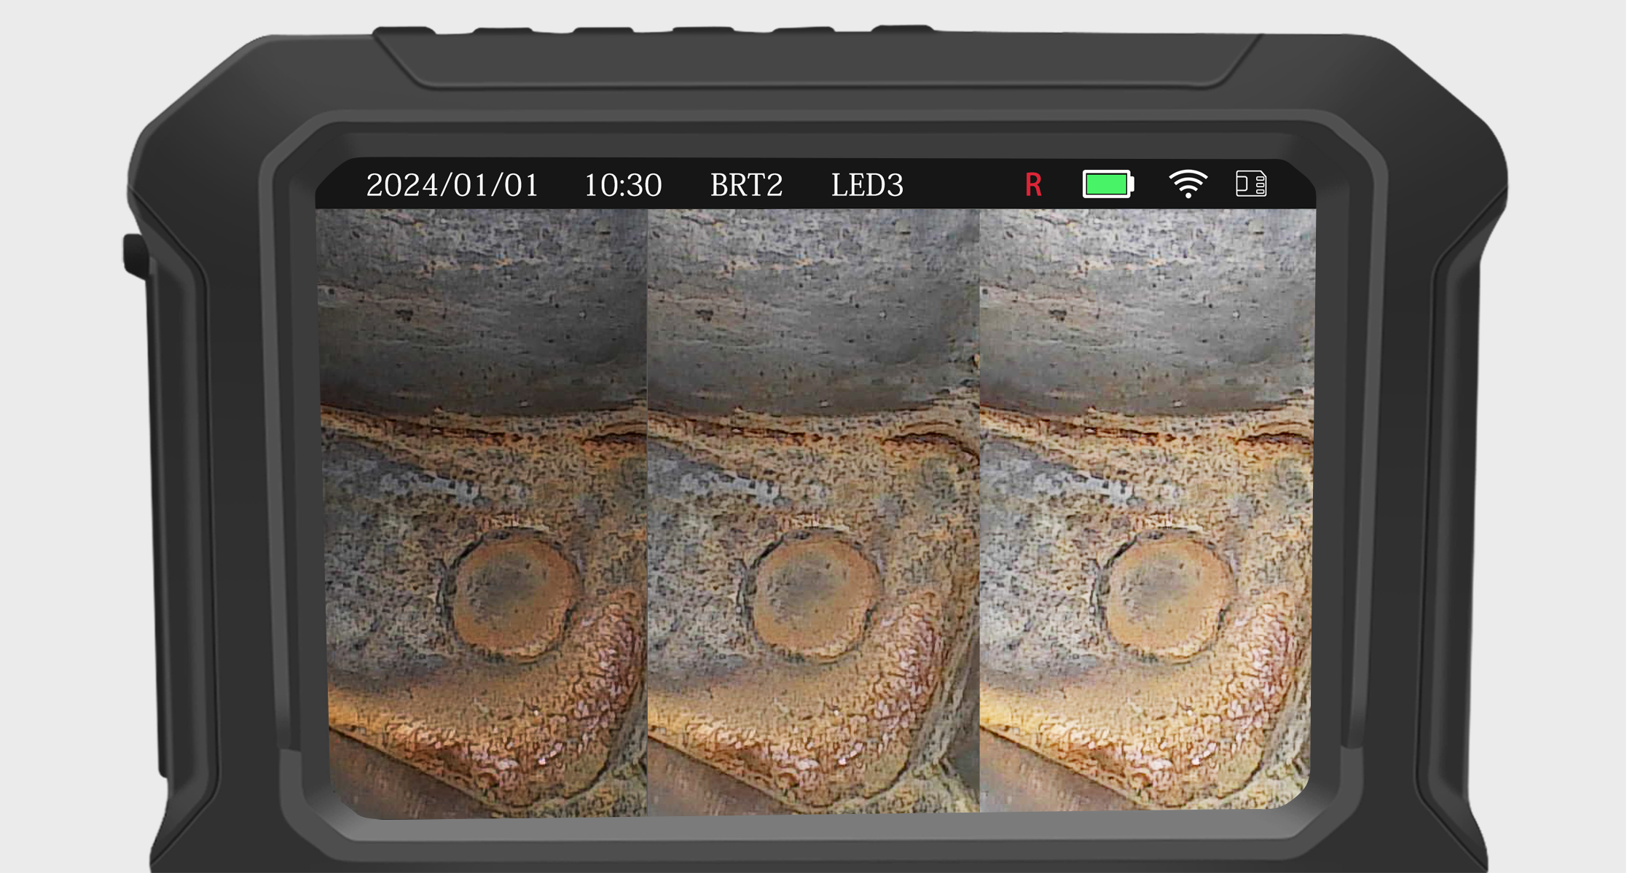Click the LED3 light level indicator

(x=867, y=185)
